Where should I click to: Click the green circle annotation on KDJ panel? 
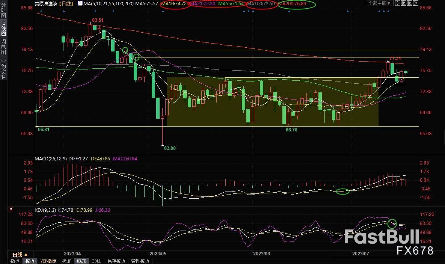[392, 223]
